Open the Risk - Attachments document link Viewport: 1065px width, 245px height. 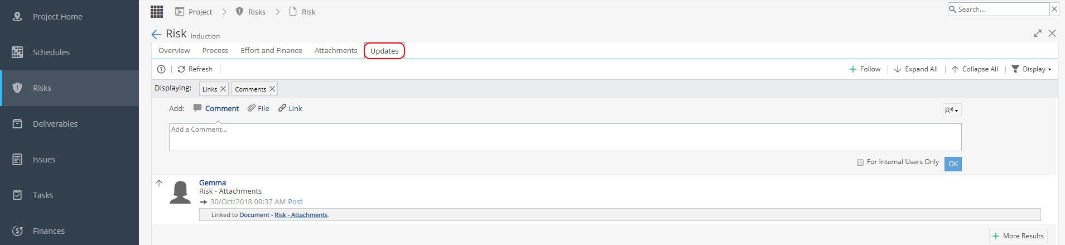pyautogui.click(x=301, y=215)
